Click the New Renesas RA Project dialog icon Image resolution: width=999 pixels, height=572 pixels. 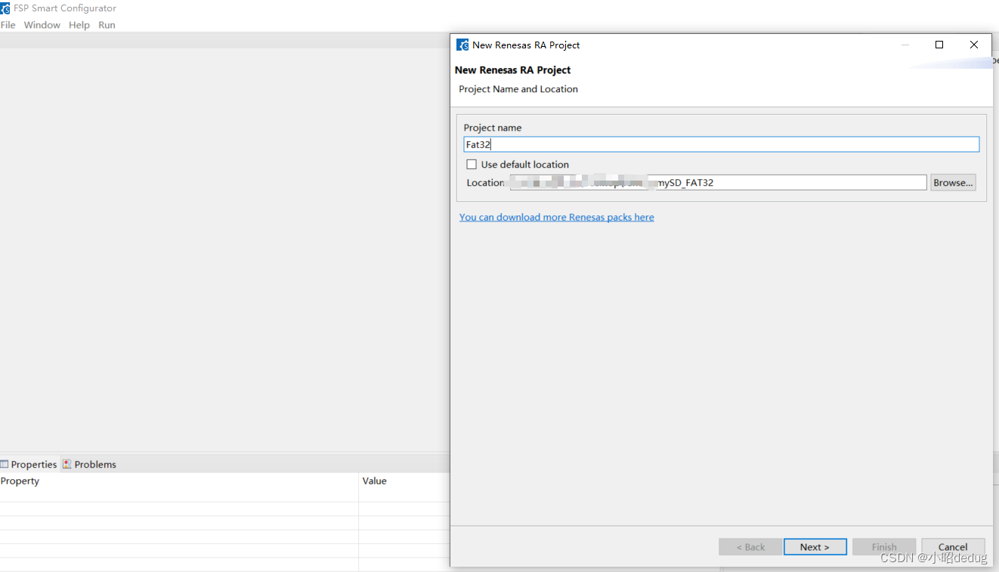(462, 45)
